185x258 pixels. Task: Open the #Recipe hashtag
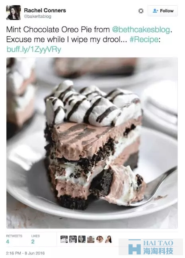(x=144, y=39)
